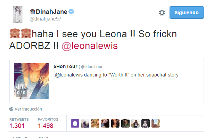Open the last liker avatar
Screen dimensions: 214x138
click(x=156, y=123)
